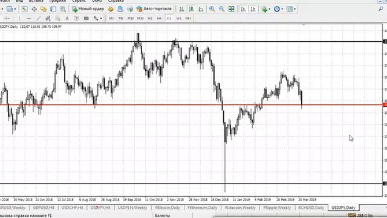
Task: Switch to the #Litecoin,Weekly chart tab
Action: pyautogui.click(x=240, y=208)
